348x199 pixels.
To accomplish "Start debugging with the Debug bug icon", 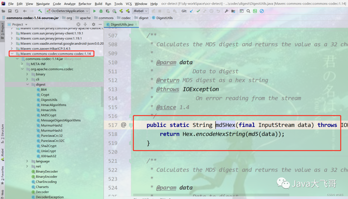I will click(101, 11).
